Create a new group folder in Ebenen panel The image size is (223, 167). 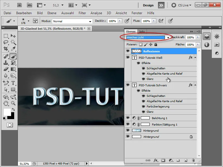[178, 160]
